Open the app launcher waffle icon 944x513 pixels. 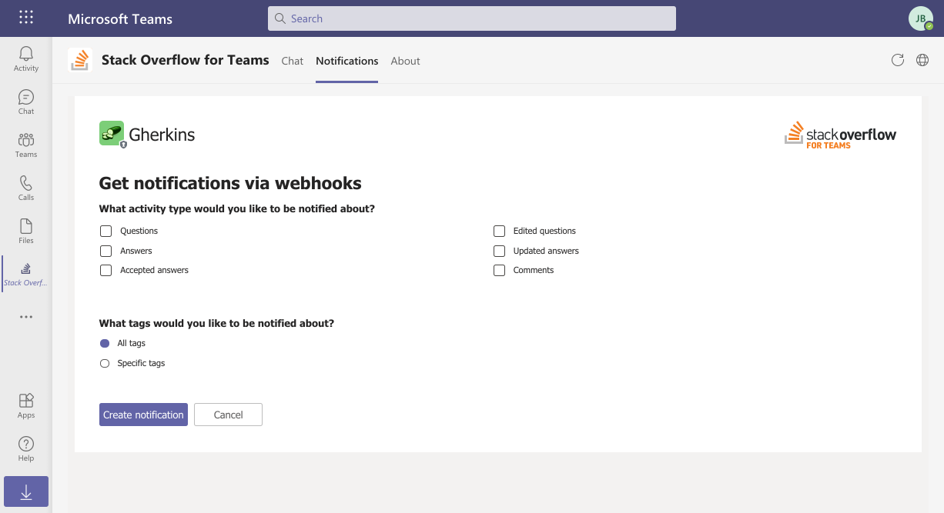coord(26,18)
